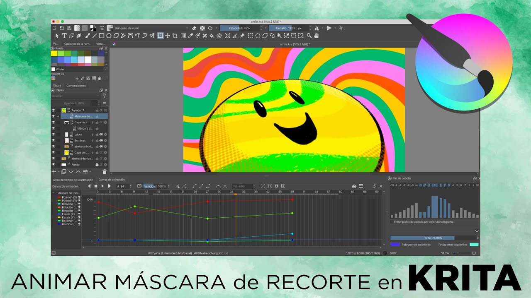Select the Ellipse shape tool
This screenshot has width=531, height=298.
109,36
